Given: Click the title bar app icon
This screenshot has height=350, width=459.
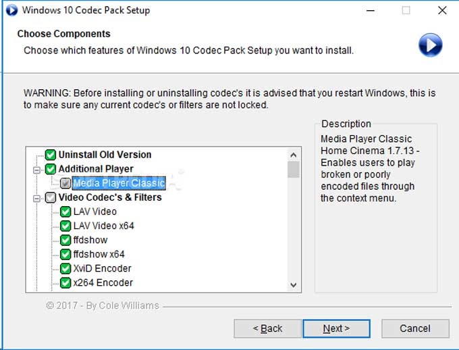Looking at the screenshot, I should click(x=11, y=10).
